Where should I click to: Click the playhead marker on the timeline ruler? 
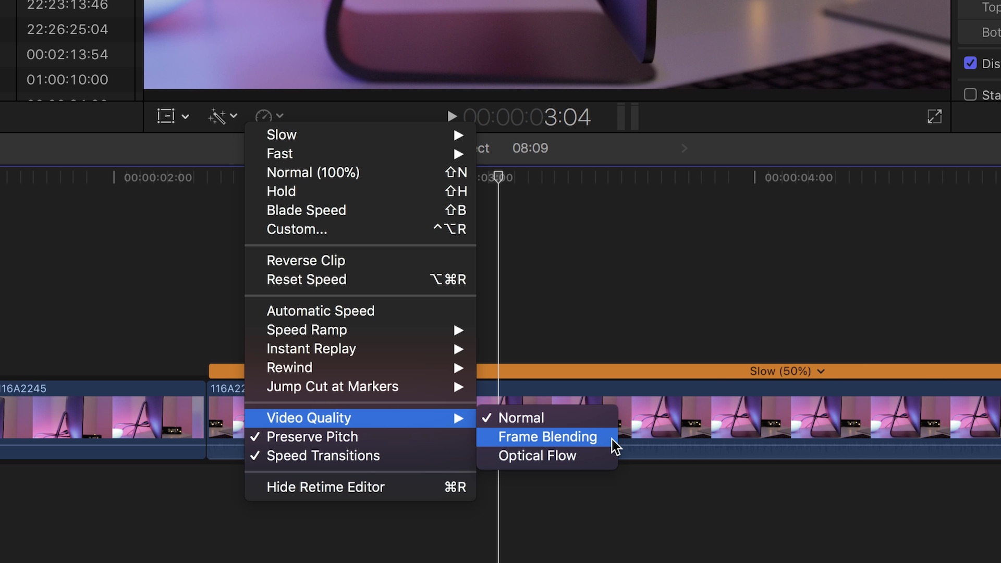498,177
